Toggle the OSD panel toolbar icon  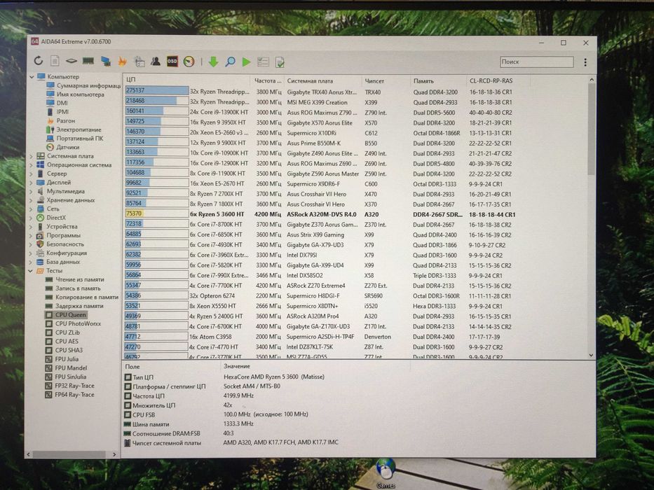tap(172, 62)
